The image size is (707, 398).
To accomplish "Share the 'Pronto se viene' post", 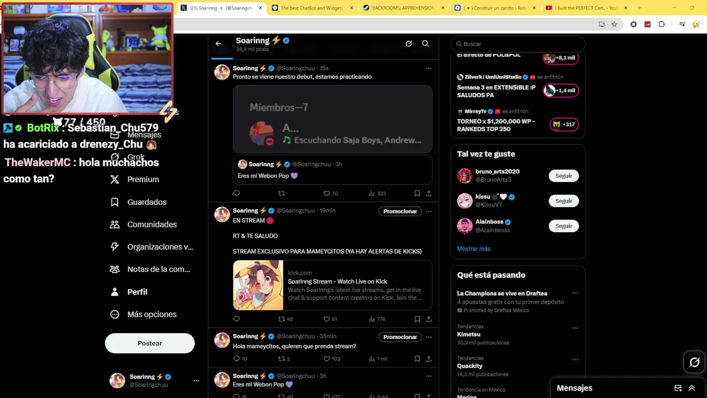I will tap(429, 193).
